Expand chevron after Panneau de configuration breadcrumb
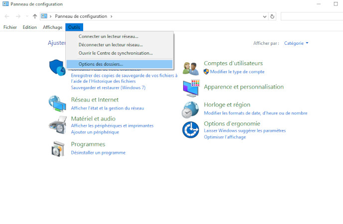 (112, 16)
